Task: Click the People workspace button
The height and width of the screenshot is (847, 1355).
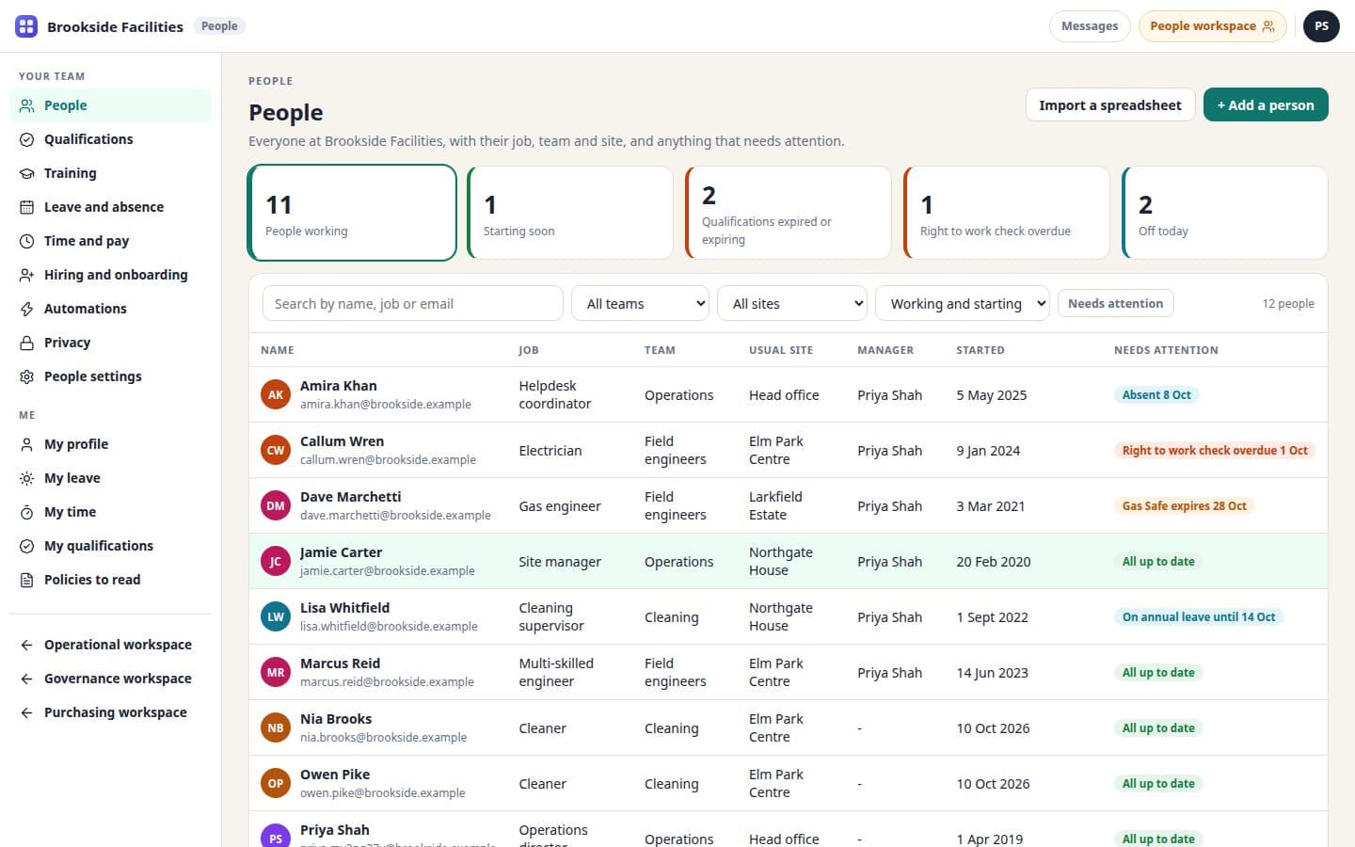Action: (1212, 26)
